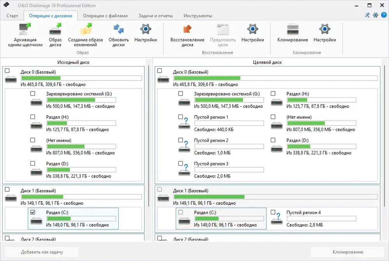
Task: Click source text Из 125,7 ГБ, 87,8 ГБ - свободно
Action: 77,130
